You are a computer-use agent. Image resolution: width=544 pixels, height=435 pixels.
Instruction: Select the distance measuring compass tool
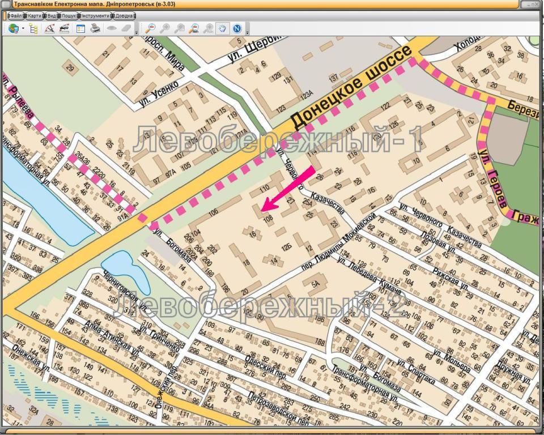[x=50, y=28]
